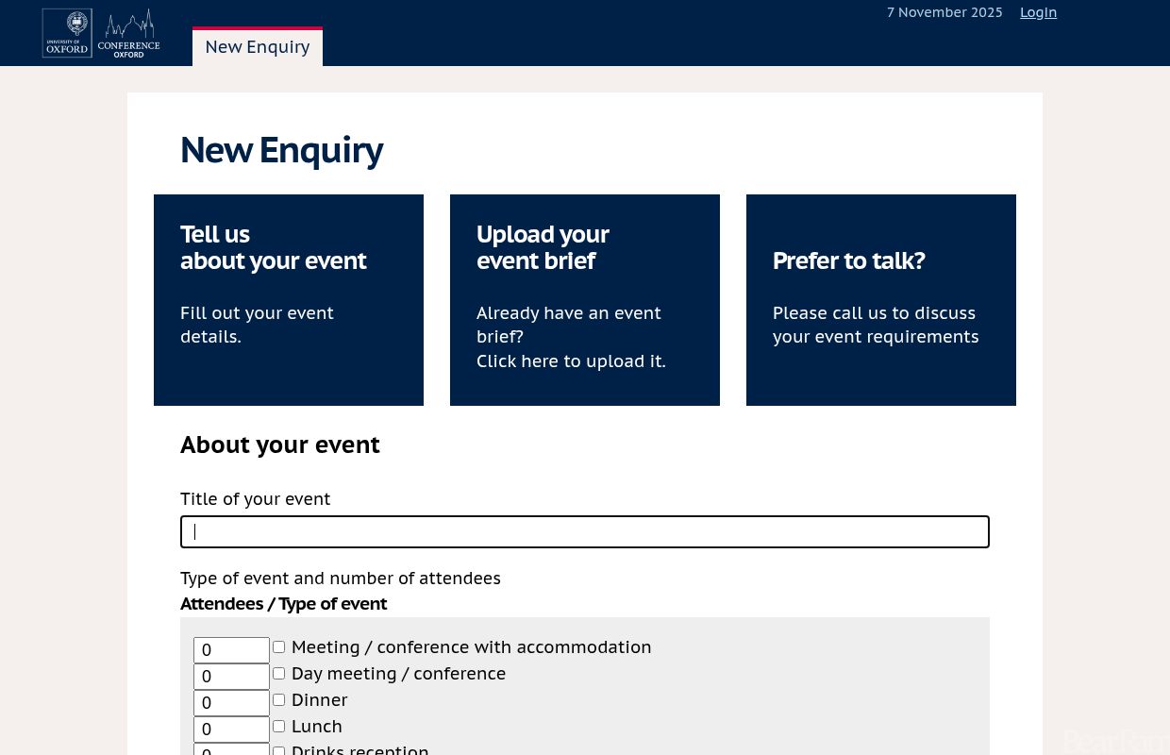
Task: Click the Lunch attendee number box
Action: point(231,730)
